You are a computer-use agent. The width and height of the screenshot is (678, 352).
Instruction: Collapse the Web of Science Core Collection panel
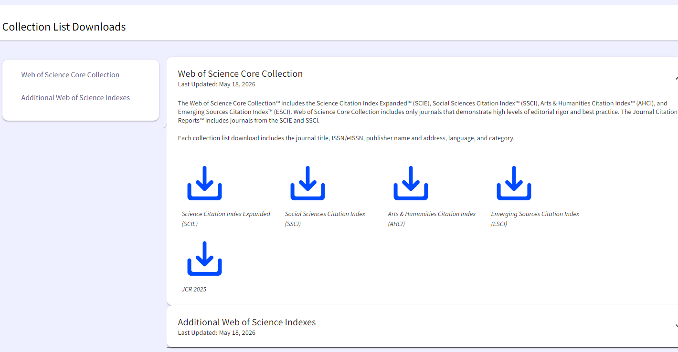[676, 78]
